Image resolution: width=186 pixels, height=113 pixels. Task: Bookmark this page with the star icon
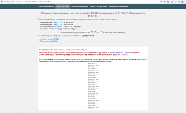click(161, 2)
